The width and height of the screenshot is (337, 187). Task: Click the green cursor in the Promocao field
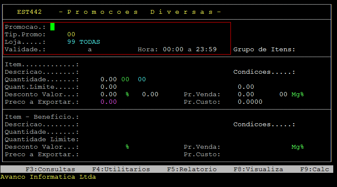click(x=52, y=27)
